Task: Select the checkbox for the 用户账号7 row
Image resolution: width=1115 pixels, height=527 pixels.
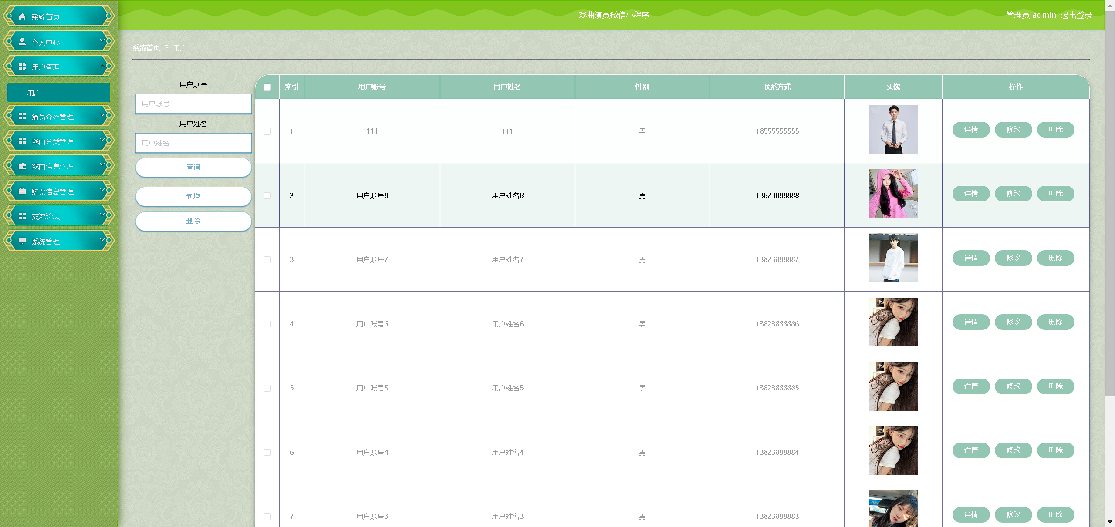Action: (x=267, y=260)
